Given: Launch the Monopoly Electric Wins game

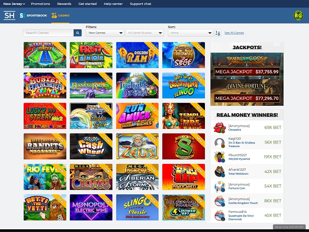Looking at the screenshot, I should click(91, 207).
